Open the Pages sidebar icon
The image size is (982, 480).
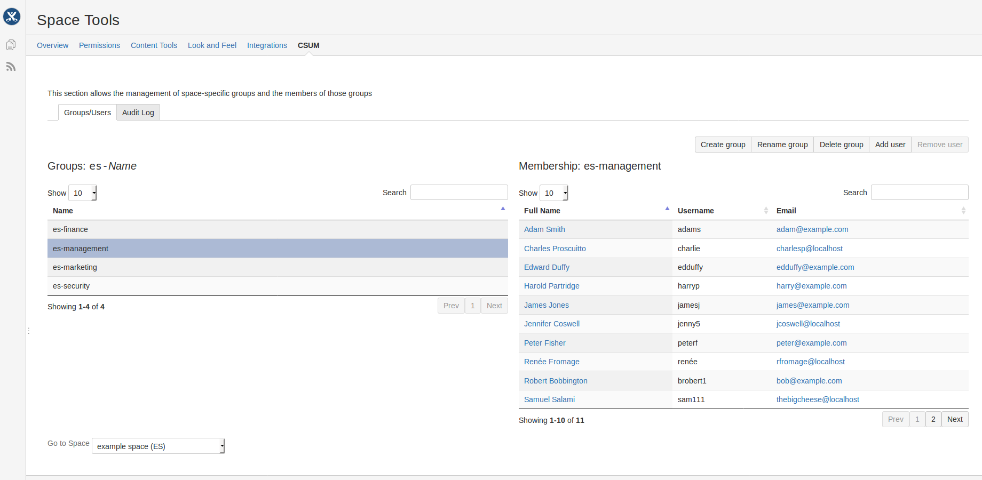pos(11,45)
